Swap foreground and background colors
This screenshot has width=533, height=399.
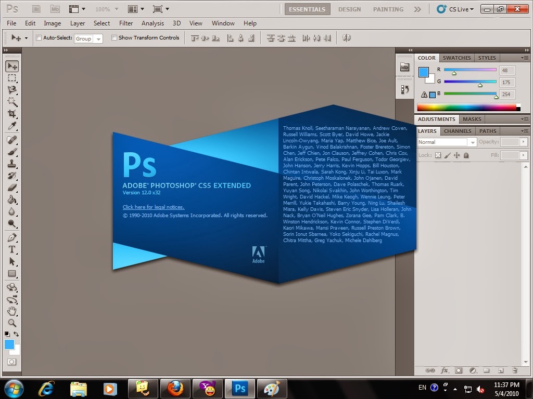coord(16,334)
